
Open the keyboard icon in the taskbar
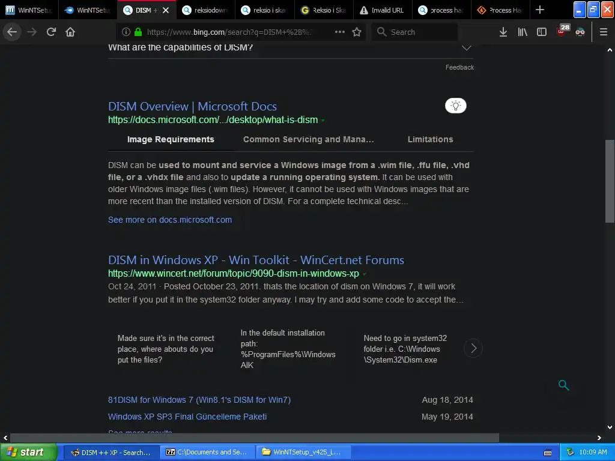(x=548, y=453)
